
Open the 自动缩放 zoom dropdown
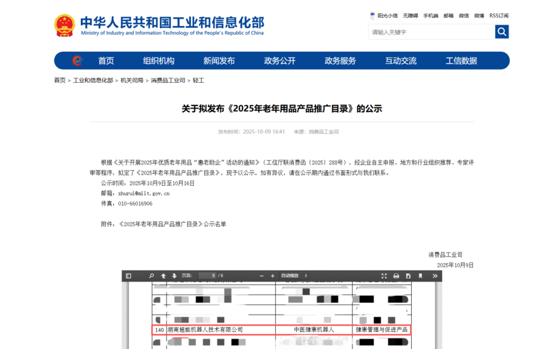(294, 276)
